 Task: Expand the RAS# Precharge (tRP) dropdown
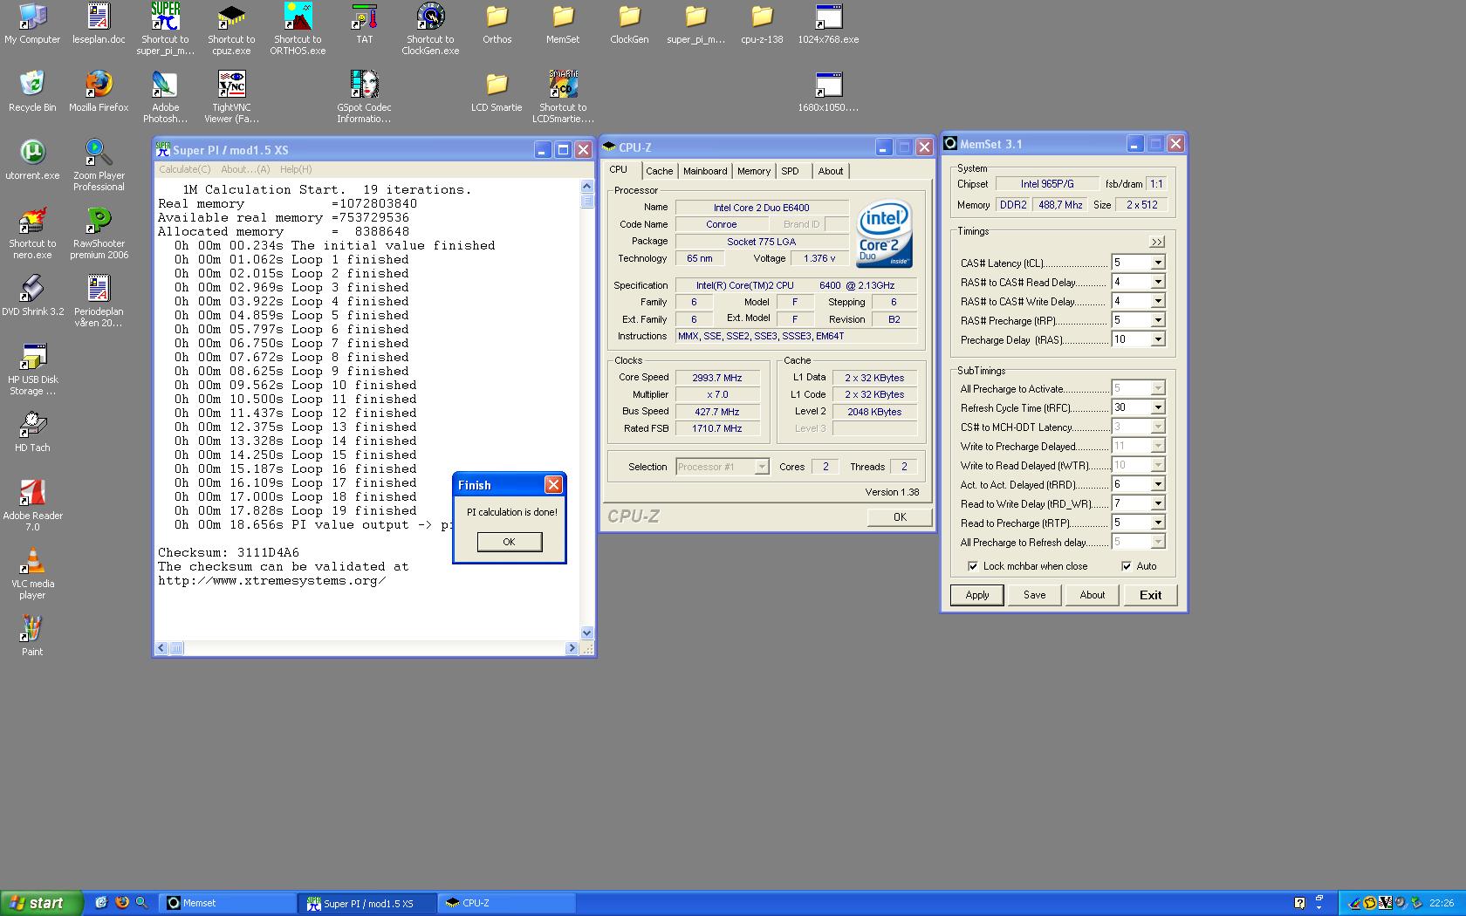click(1158, 320)
